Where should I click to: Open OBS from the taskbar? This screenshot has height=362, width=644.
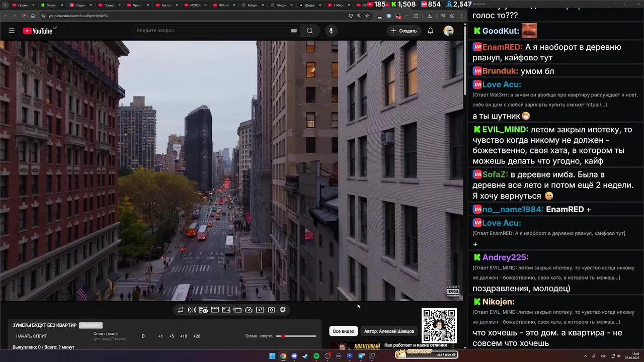click(x=328, y=356)
